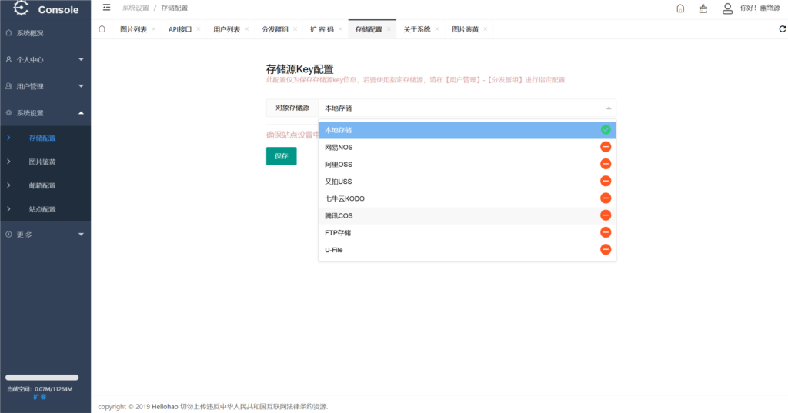
Task: Open the user avatar icon
Action: 727,8
